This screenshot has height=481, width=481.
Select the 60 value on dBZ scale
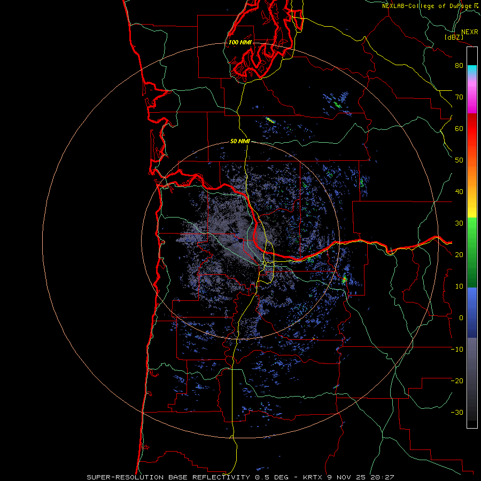[459, 129]
